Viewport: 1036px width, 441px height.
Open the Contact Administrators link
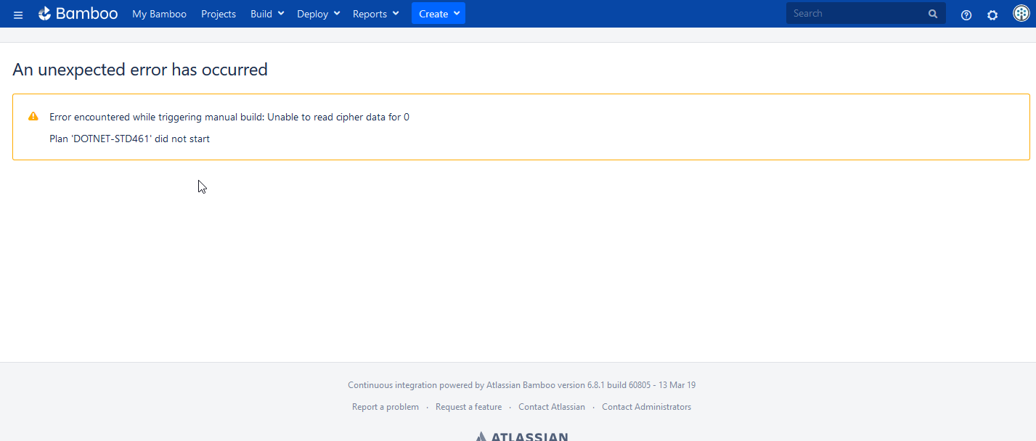point(646,407)
